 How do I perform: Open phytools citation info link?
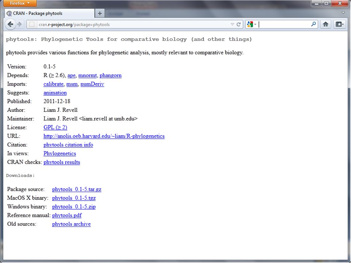68,145
